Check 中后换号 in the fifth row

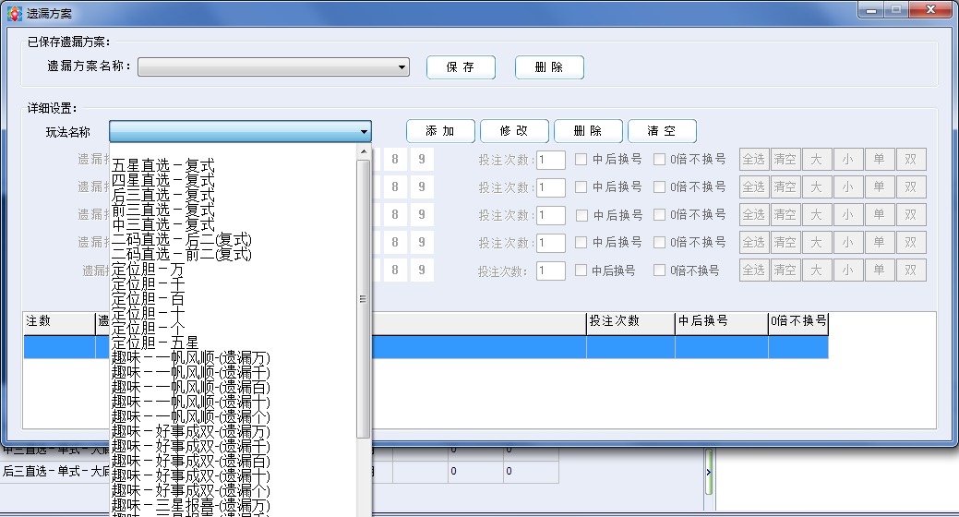pos(581,271)
